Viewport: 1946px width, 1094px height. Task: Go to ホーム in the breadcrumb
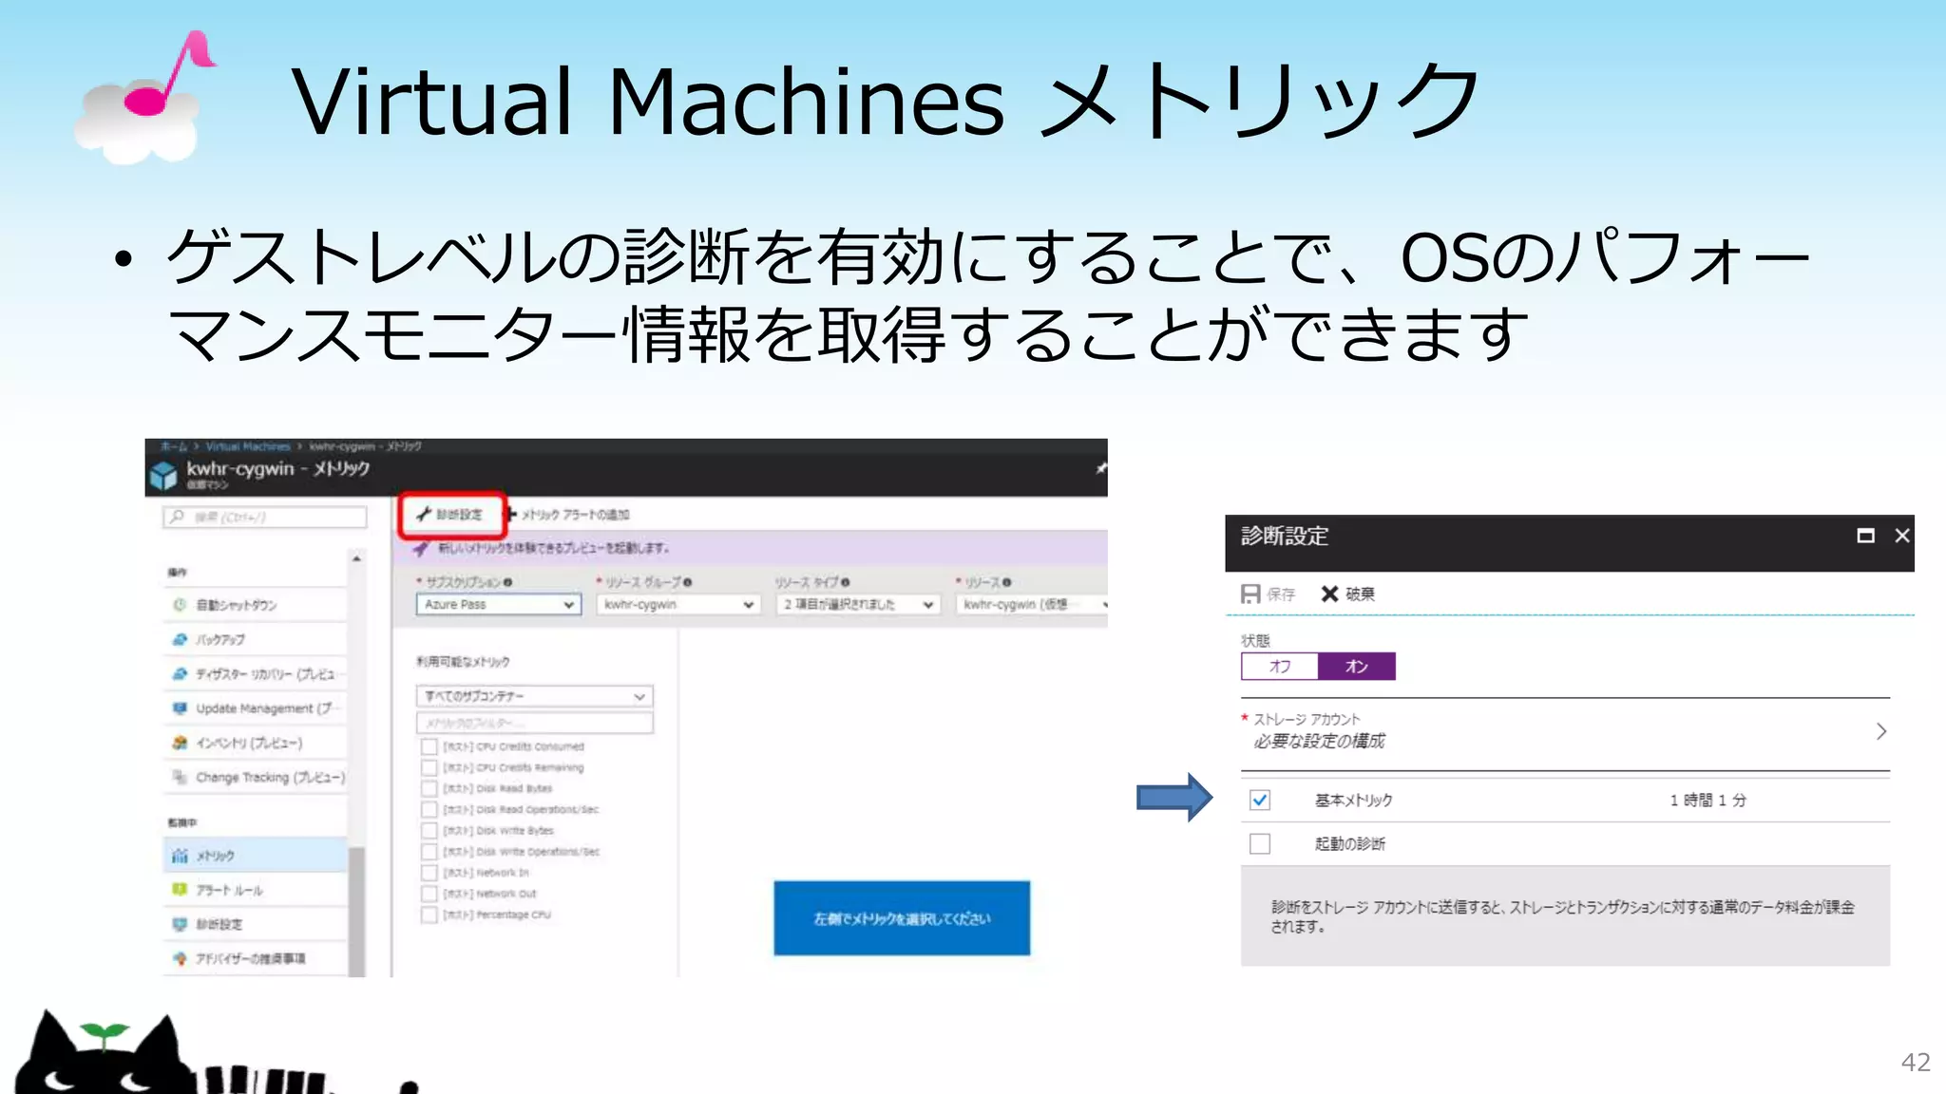click(x=174, y=446)
